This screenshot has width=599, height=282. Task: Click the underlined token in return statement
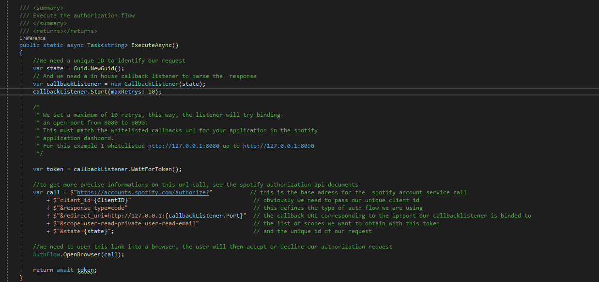click(85, 270)
